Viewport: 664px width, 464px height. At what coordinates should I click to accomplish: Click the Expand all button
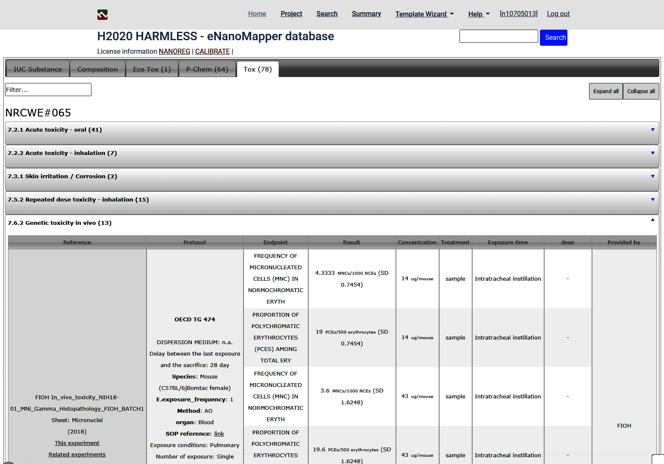[x=606, y=91]
